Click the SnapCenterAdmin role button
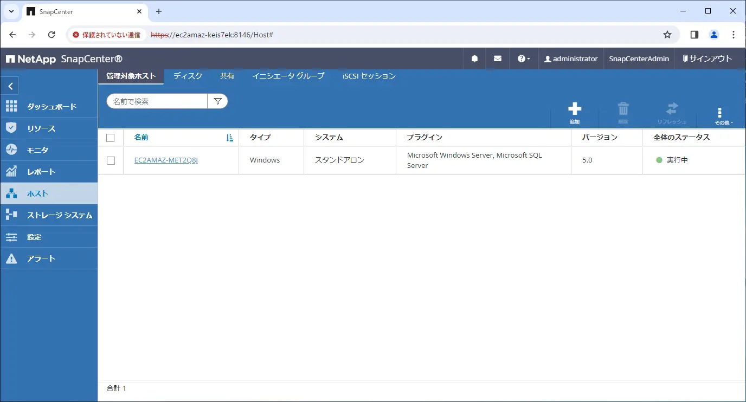Viewport: 746px width, 402px height. [639, 59]
